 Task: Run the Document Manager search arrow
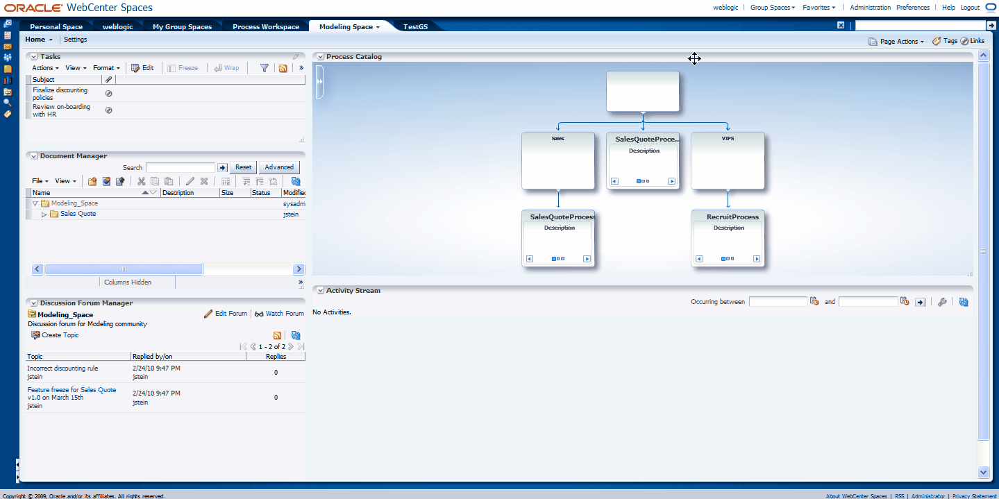point(222,167)
